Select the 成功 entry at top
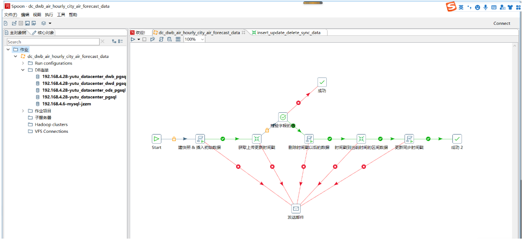This screenshot has width=522, height=246. pyautogui.click(x=322, y=82)
